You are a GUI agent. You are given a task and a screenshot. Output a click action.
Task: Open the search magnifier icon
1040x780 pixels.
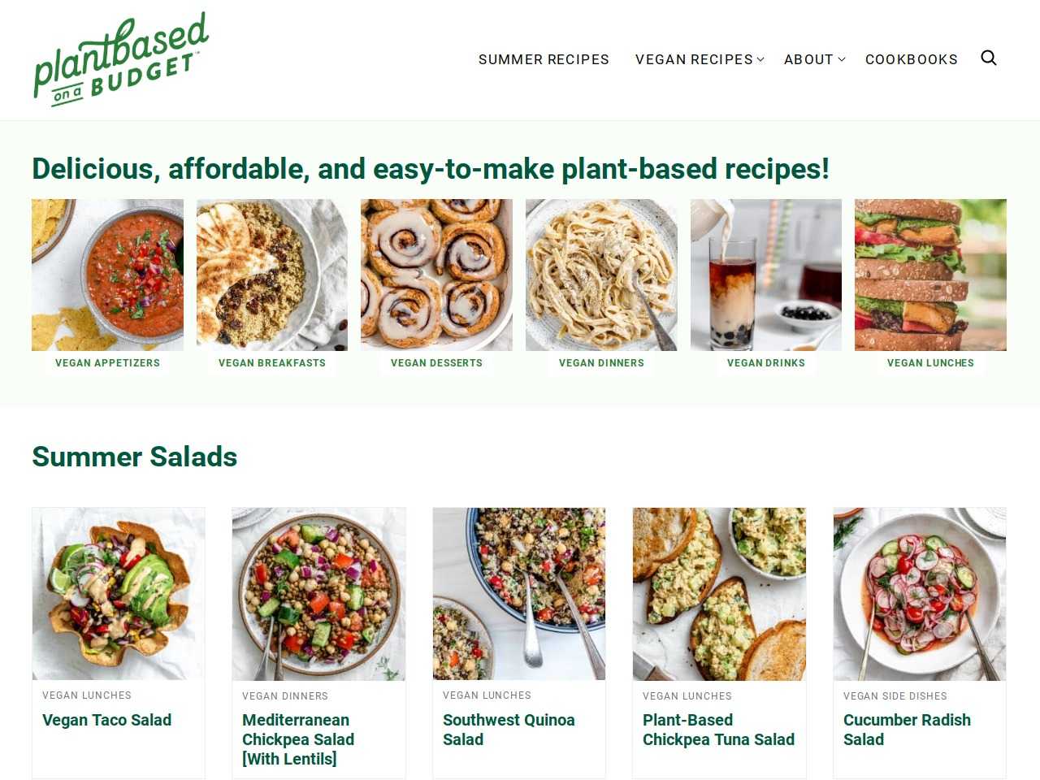pyautogui.click(x=989, y=58)
